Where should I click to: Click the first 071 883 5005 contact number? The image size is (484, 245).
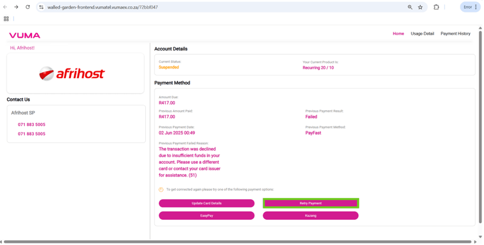pos(31,124)
